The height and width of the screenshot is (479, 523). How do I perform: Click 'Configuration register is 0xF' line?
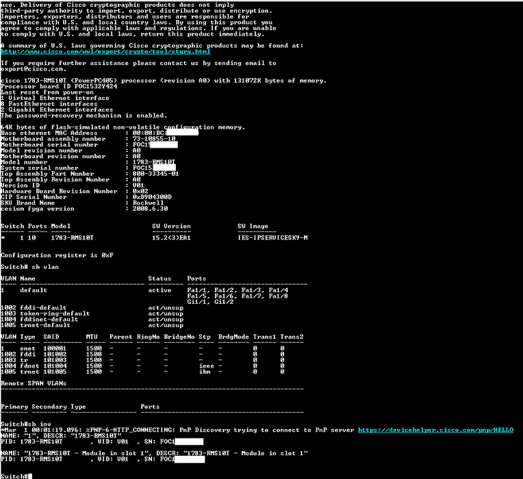(x=57, y=255)
